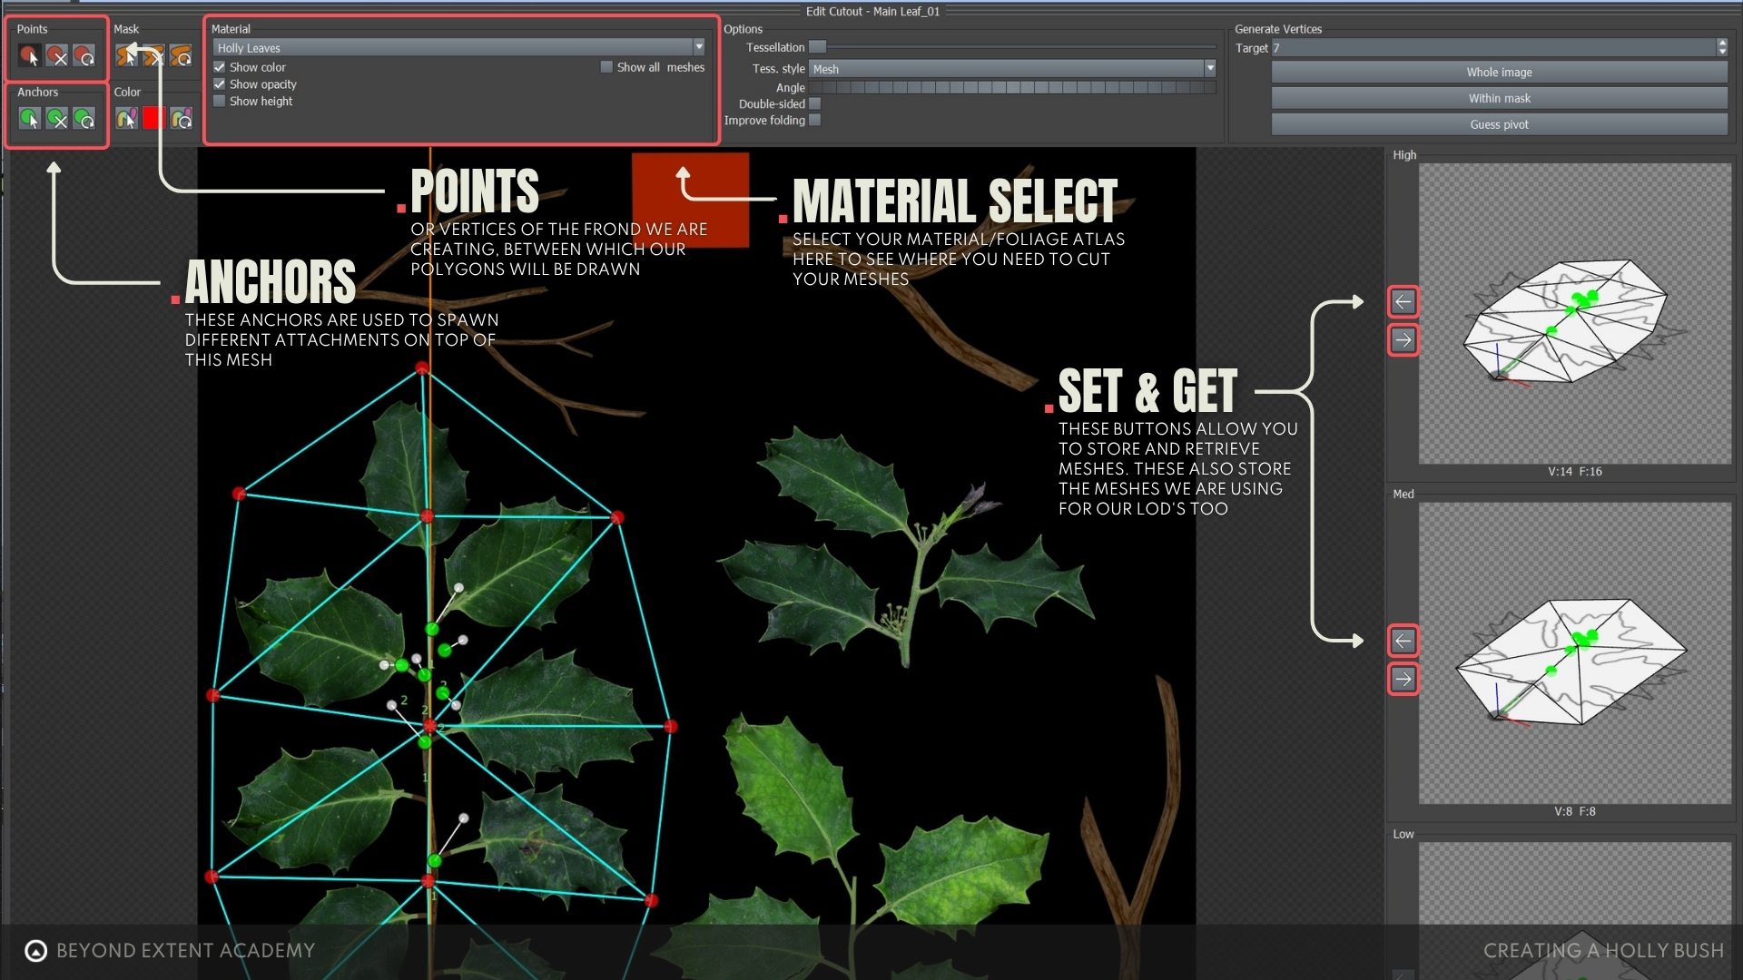The width and height of the screenshot is (1743, 980).
Task: Enable the Show height checkbox
Action: click(220, 102)
